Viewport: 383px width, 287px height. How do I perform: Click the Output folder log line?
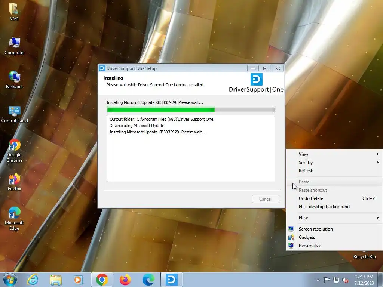click(162, 119)
